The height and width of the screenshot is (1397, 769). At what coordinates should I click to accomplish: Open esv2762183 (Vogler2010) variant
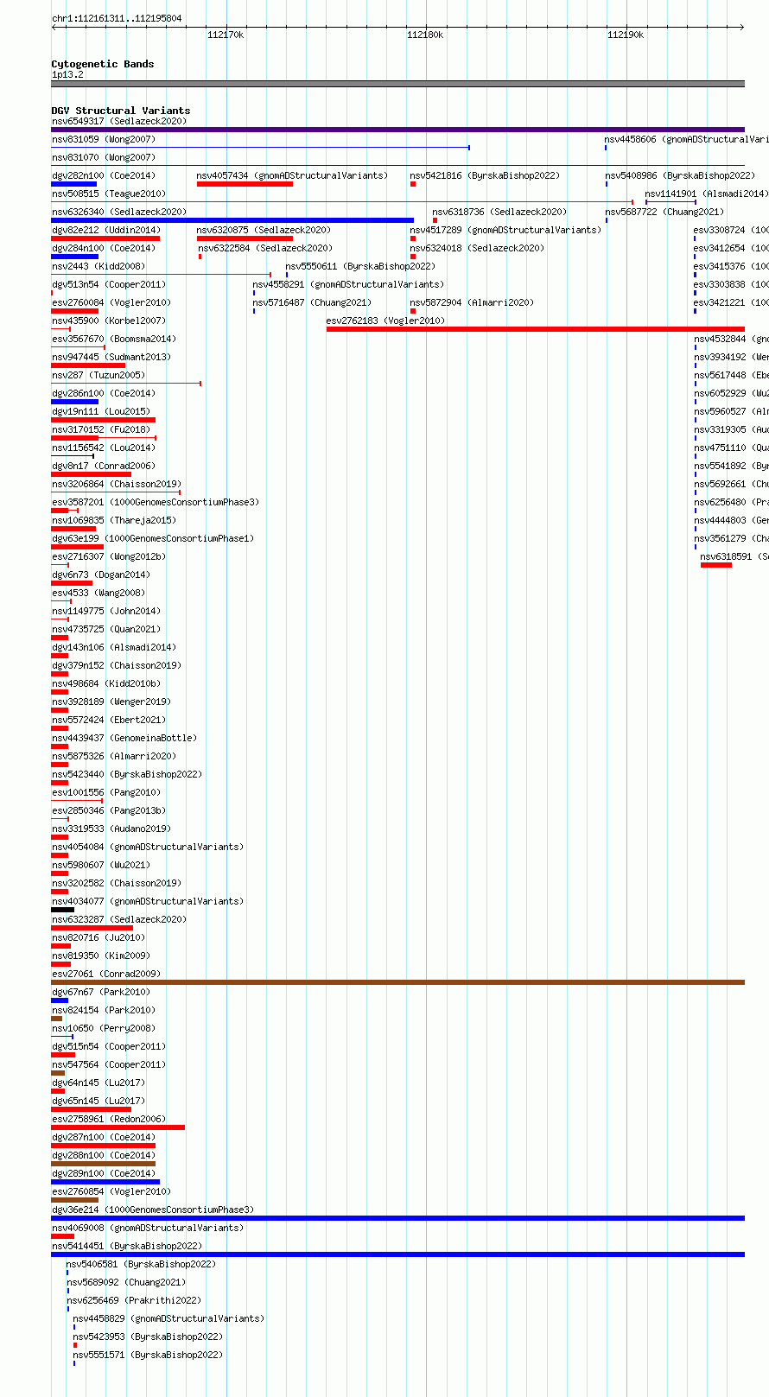pos(386,321)
